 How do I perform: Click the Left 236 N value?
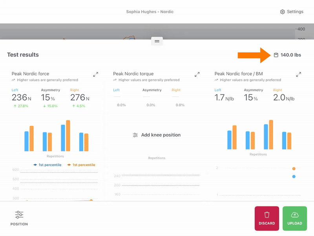click(22, 98)
